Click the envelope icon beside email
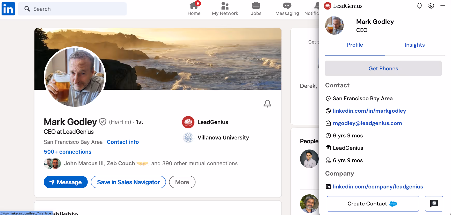 tap(328, 123)
